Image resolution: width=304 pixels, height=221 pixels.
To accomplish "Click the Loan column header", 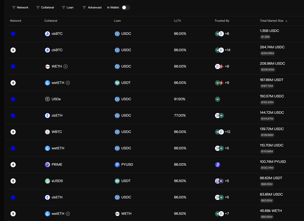I will 117,21.
